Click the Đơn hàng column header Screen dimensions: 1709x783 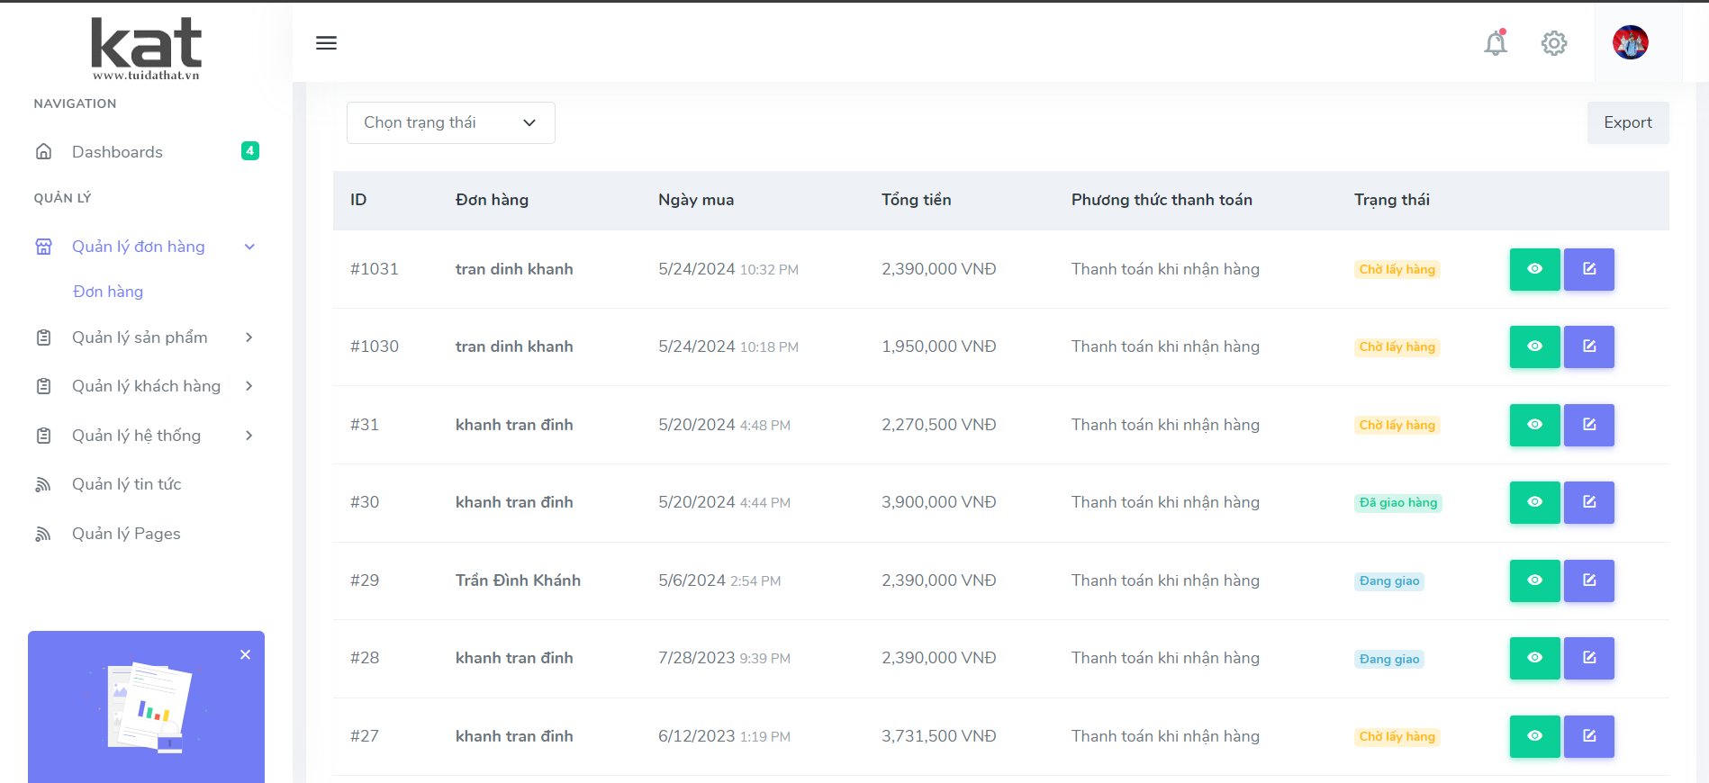[492, 200]
